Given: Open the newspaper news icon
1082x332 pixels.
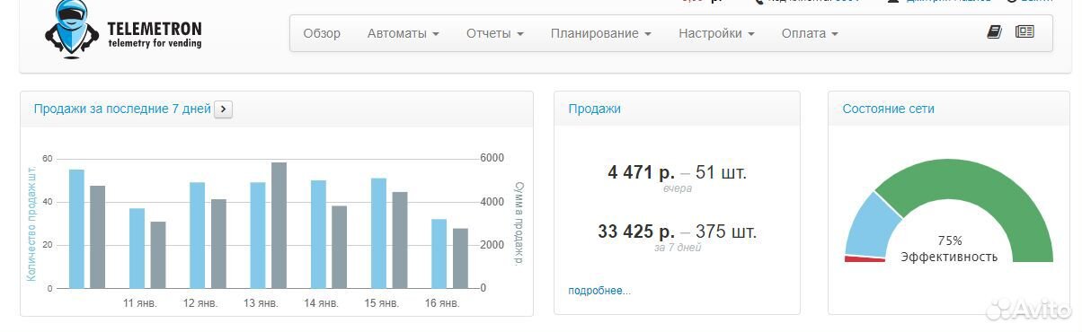Looking at the screenshot, I should 1024,32.
